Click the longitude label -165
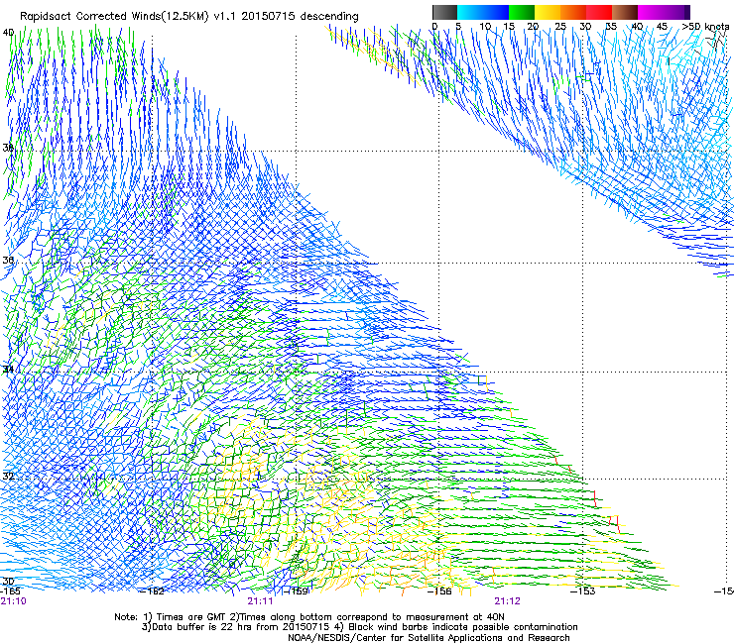Viewport: 734px width, 644px height. click(x=10, y=591)
